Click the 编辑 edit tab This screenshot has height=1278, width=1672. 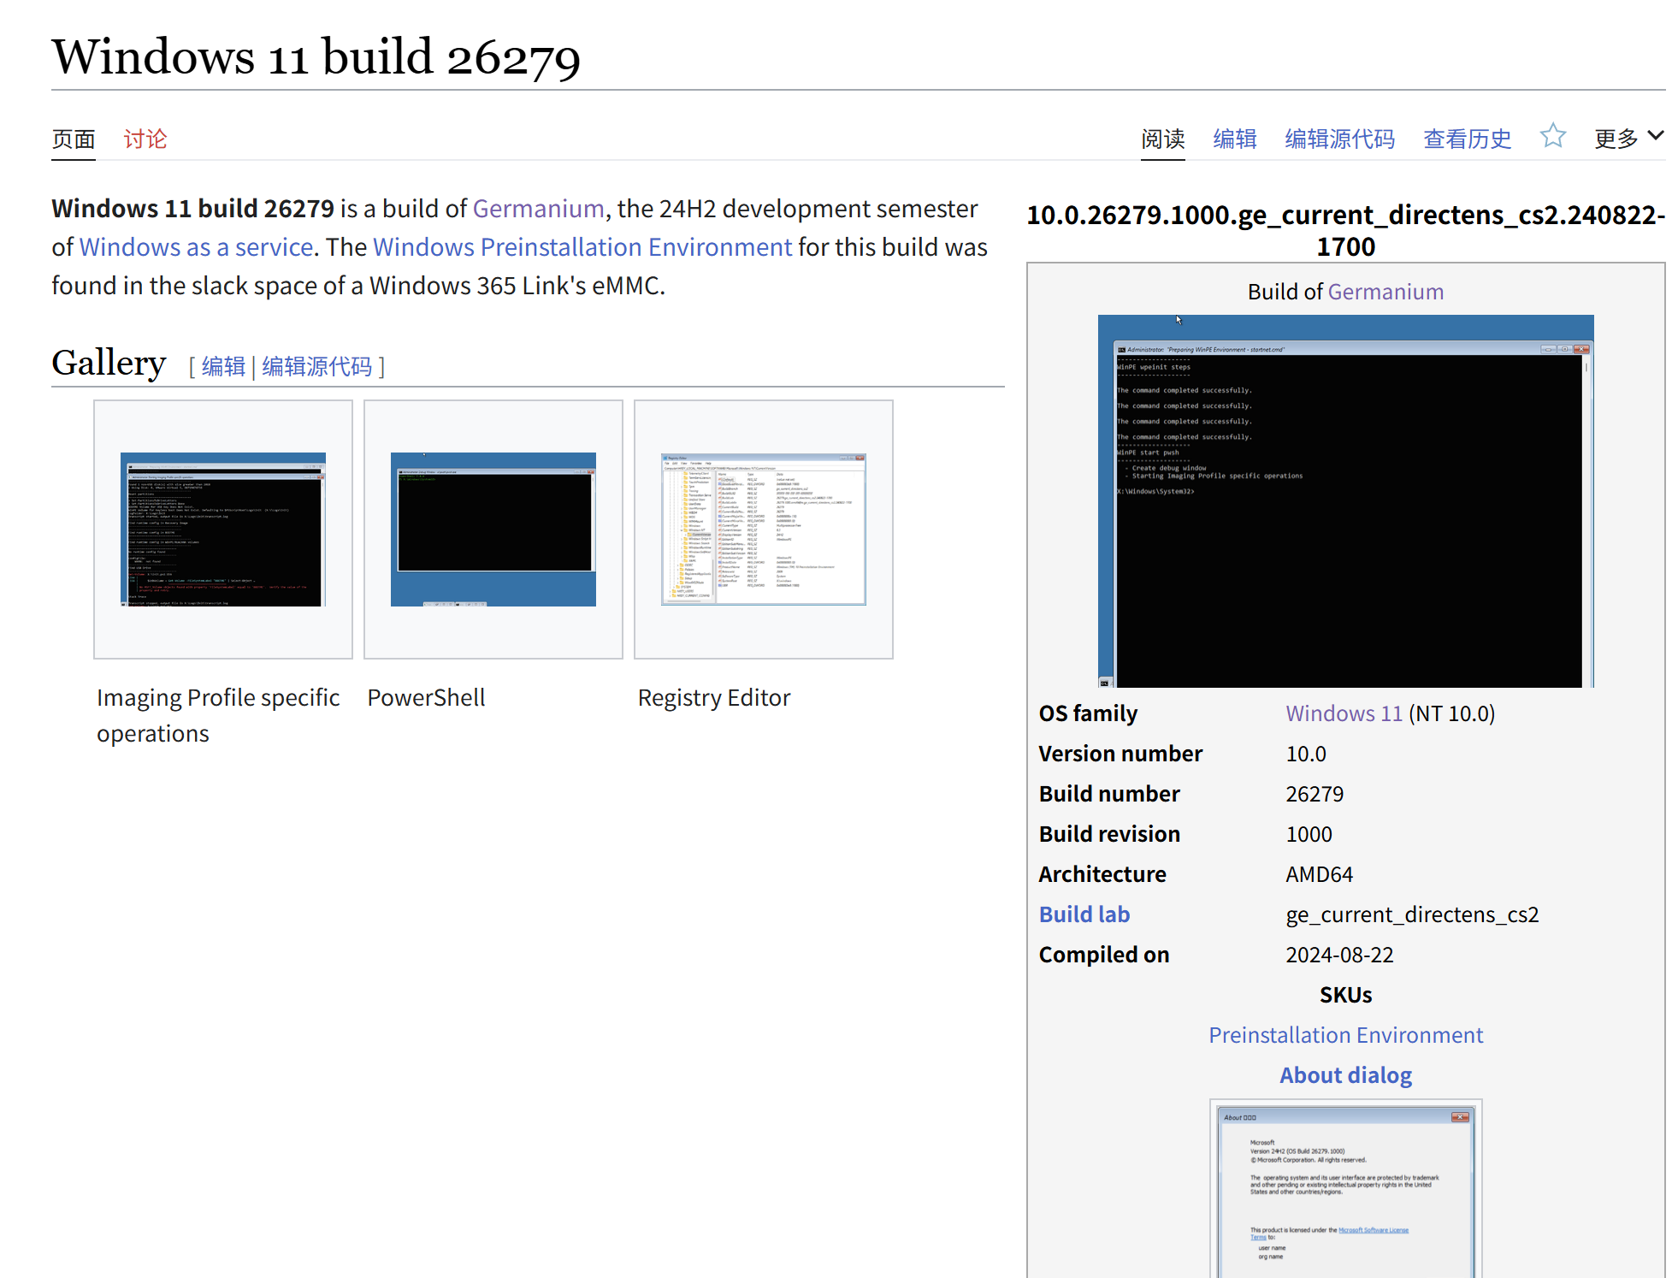[x=1234, y=139]
